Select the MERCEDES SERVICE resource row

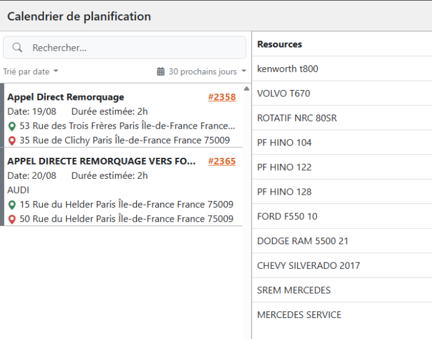click(341, 314)
